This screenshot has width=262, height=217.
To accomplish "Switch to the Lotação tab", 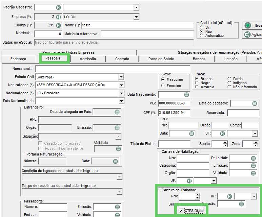I will tap(231, 59).
